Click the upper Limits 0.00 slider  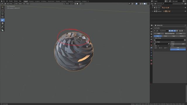[178, 48]
